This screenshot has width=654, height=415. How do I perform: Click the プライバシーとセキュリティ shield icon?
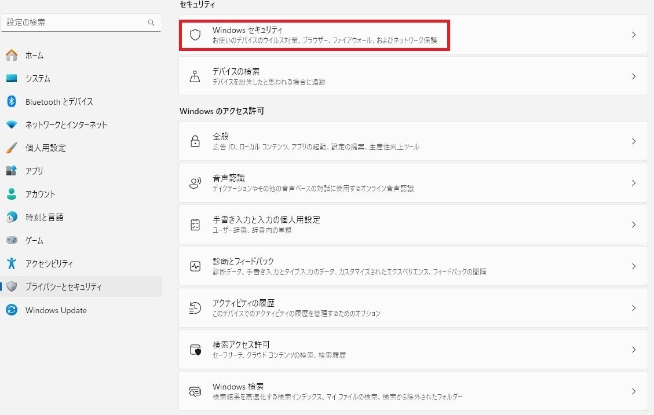pyautogui.click(x=12, y=287)
